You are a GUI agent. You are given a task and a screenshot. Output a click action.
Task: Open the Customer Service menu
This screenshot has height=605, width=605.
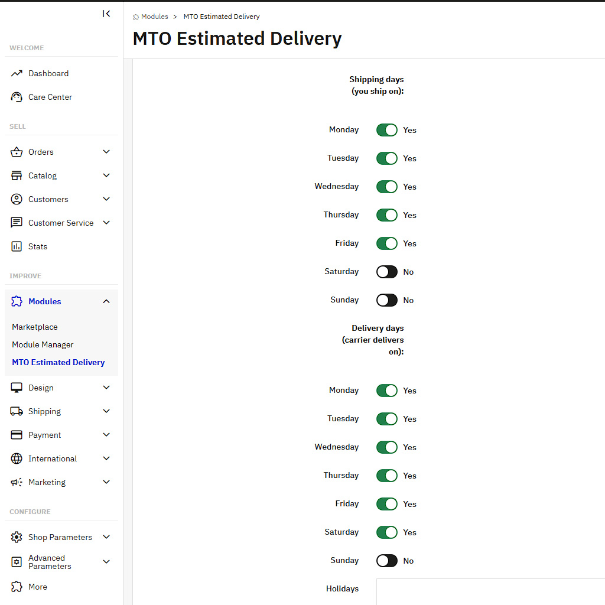[61, 223]
